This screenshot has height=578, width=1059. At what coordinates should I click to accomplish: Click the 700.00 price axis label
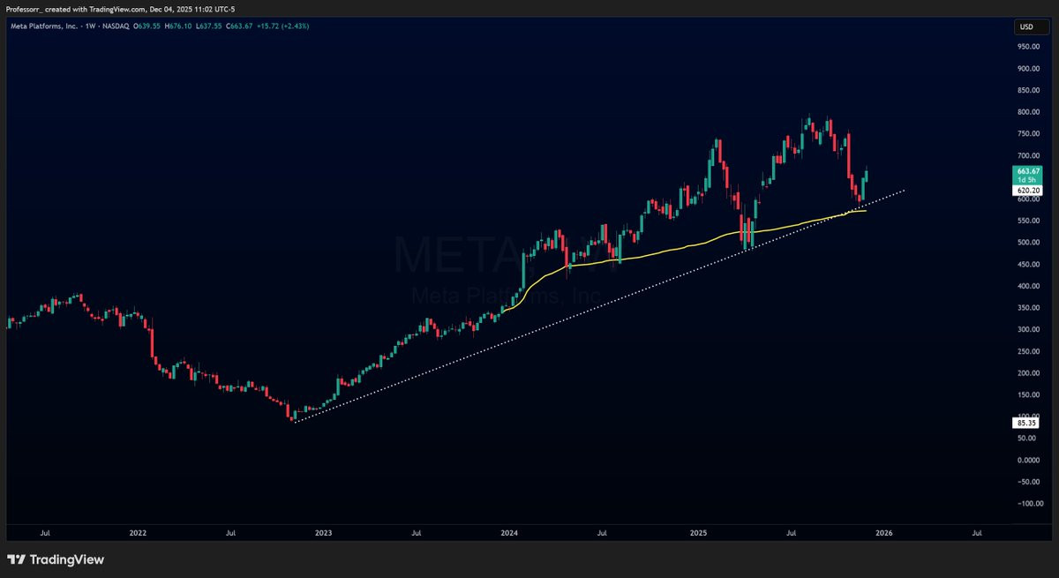[x=1028, y=155]
